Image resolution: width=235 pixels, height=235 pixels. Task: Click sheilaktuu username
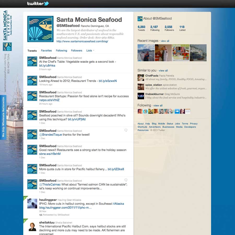47,222
